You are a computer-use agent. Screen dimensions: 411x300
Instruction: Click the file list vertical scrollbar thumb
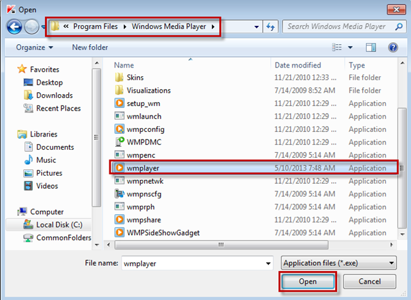[x=402, y=168]
